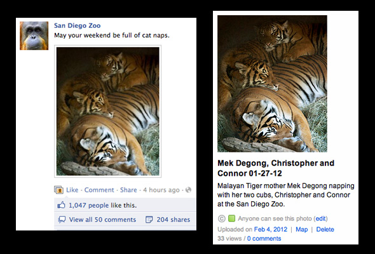
Task: Like the cat naps post
Action: tap(72, 190)
